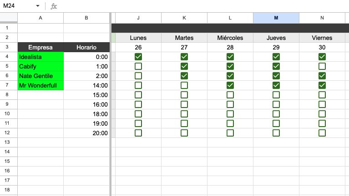
Task: Tick the 15:00 checkbox under Jueves
Action: tap(276, 95)
